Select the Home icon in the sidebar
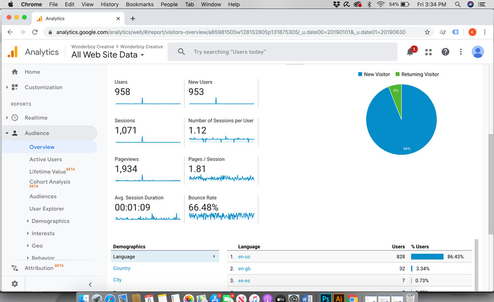This screenshot has width=494, height=302. 13,72
